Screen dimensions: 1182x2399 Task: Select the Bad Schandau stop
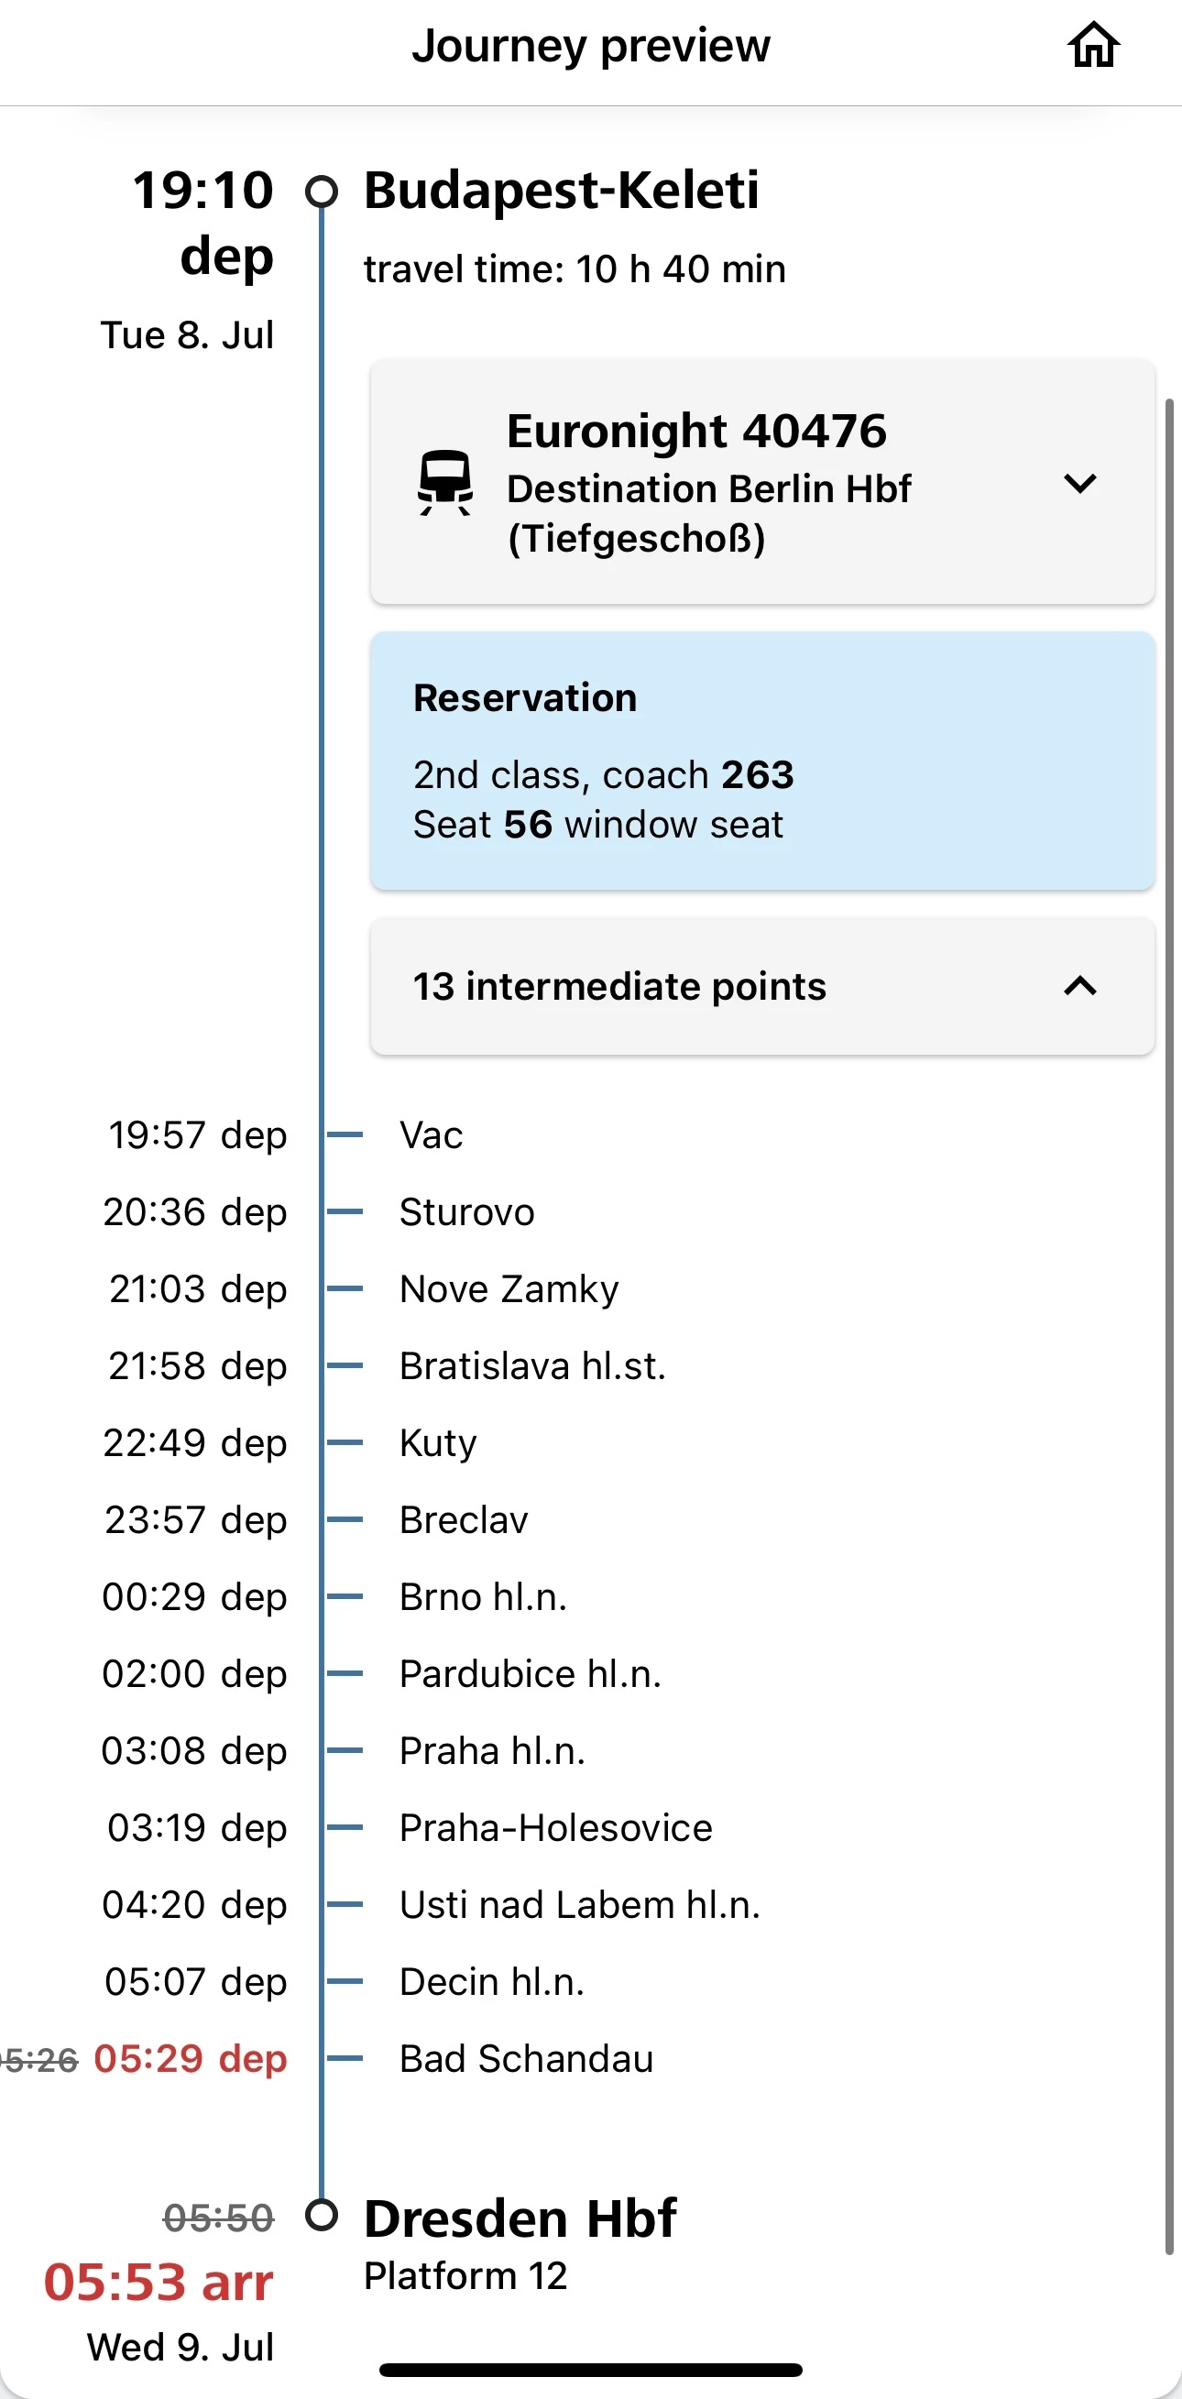526,2059
